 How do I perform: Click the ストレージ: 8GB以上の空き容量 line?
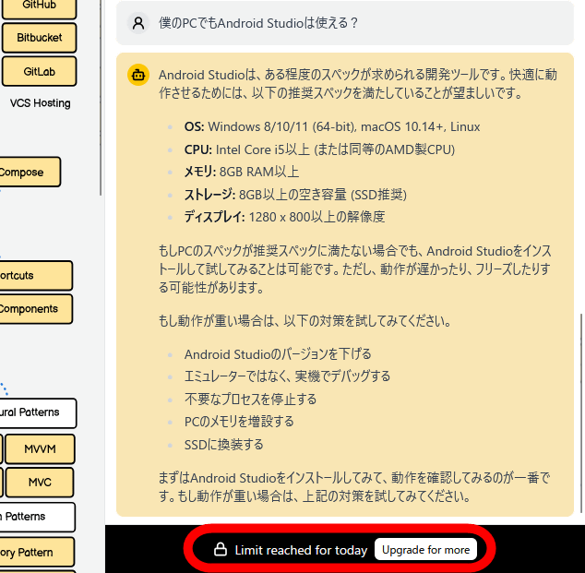(295, 195)
